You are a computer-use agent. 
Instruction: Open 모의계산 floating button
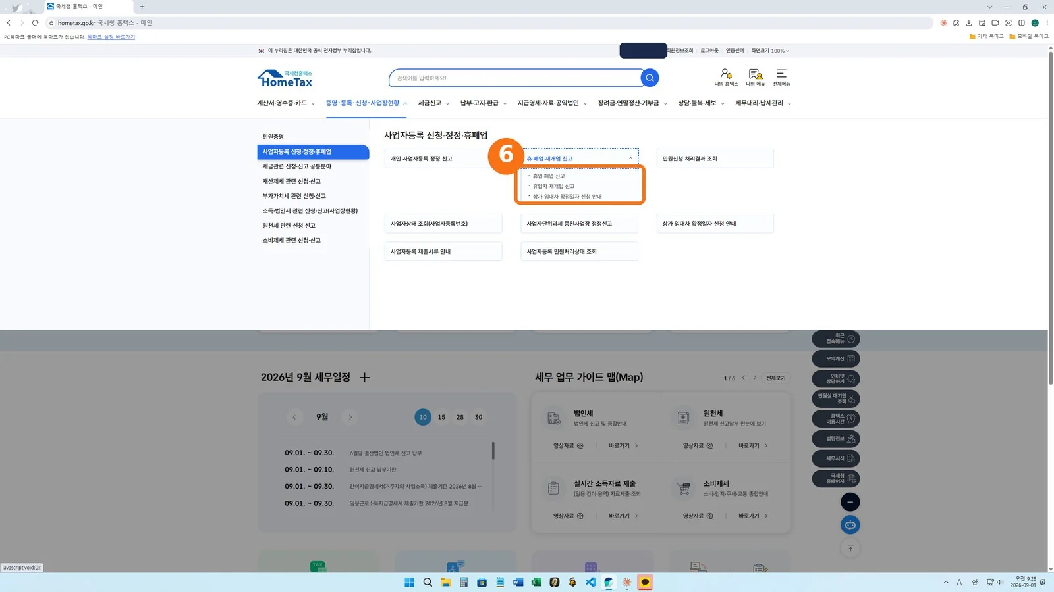(836, 358)
